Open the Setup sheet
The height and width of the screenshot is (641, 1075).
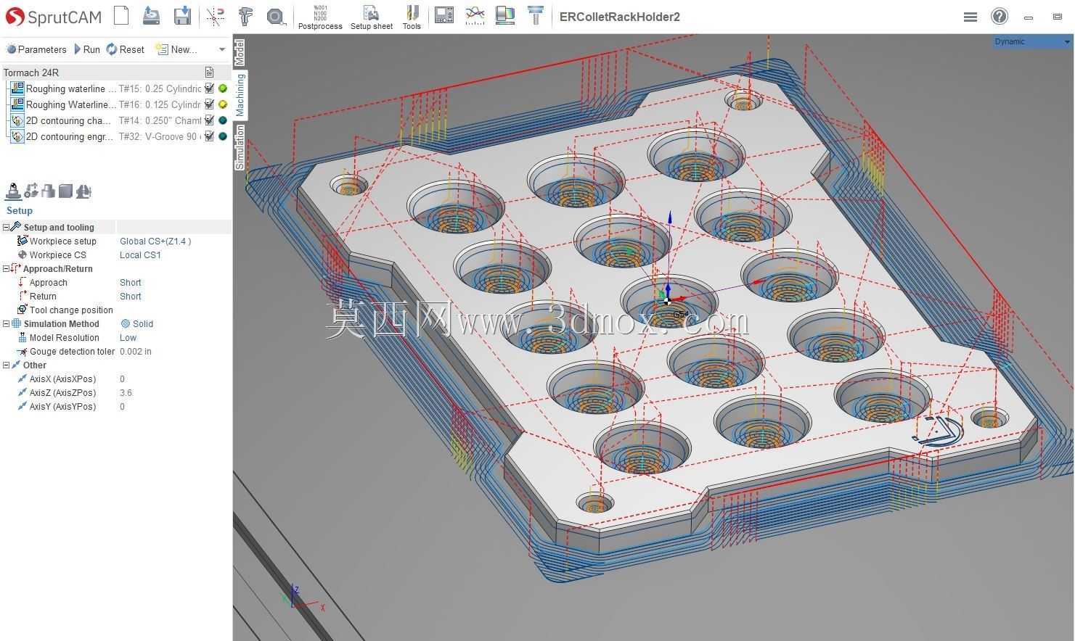click(371, 17)
